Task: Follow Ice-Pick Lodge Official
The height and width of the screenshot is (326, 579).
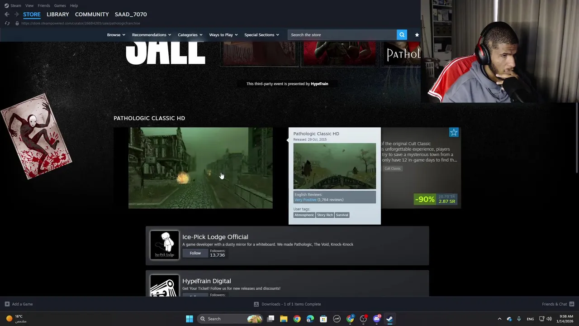Action: point(195,253)
